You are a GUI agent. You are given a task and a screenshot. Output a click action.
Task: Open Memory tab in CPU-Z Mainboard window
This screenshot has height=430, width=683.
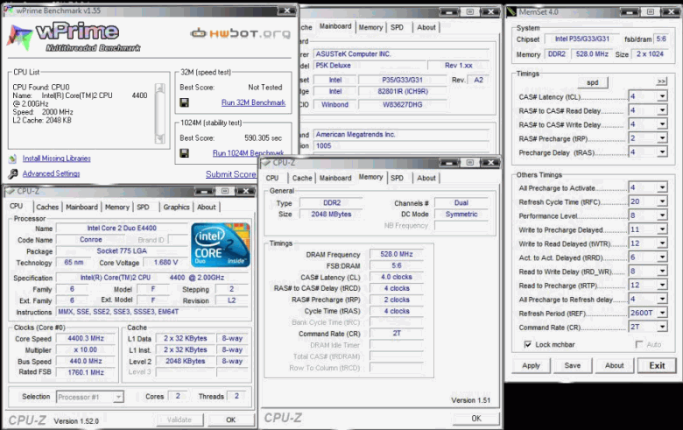370,27
